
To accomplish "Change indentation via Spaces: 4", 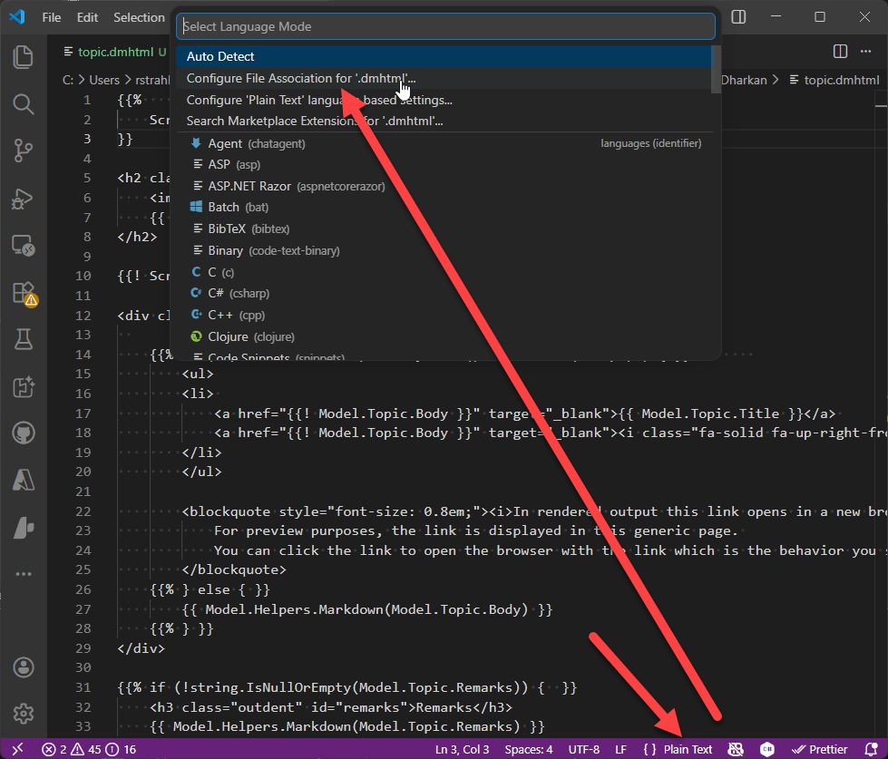I will coord(529,749).
